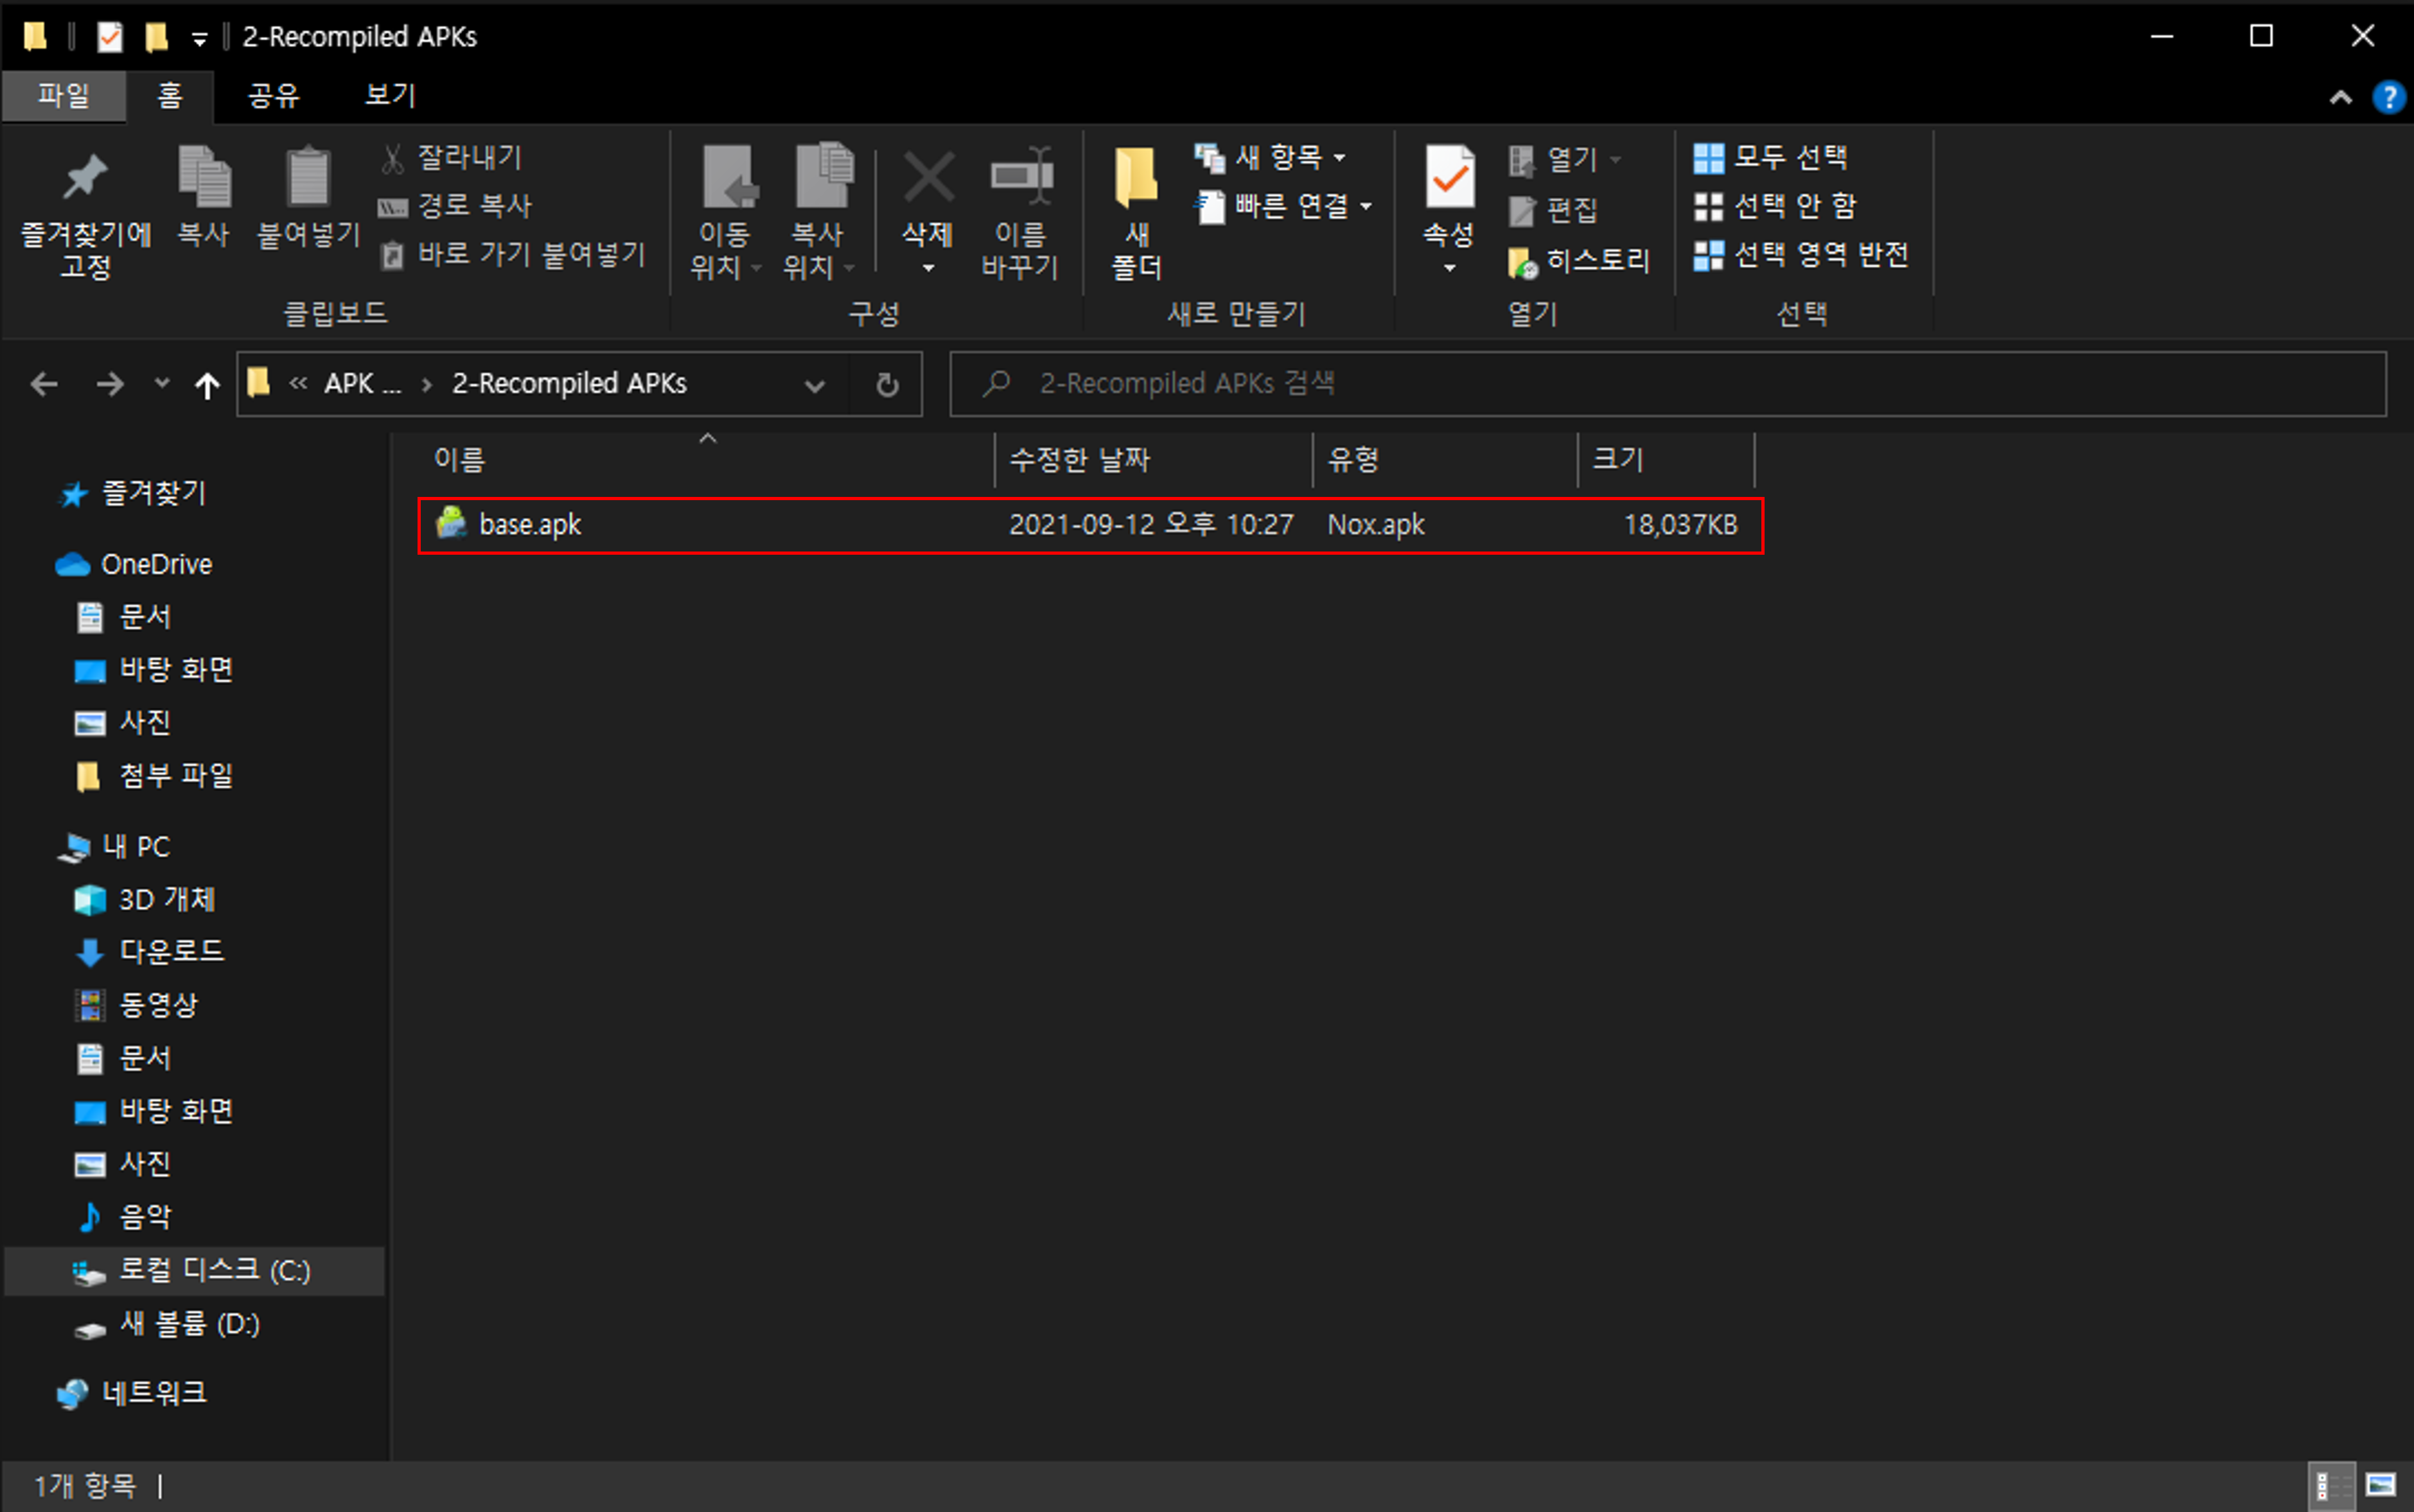
Task: Open the 보기 ribbon tab
Action: click(390, 95)
